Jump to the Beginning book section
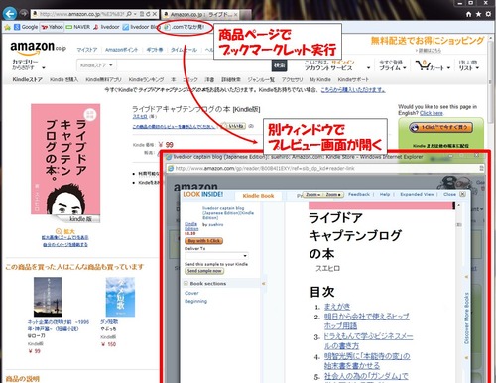This screenshot has height=383, width=496. 195,301
